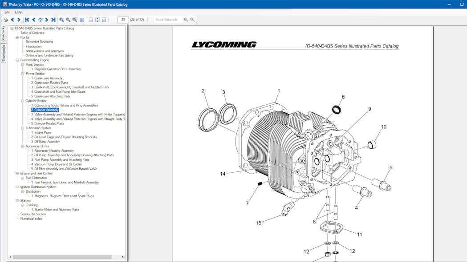
Task: Collapse the Accessory Drives node
Action: click(22, 146)
